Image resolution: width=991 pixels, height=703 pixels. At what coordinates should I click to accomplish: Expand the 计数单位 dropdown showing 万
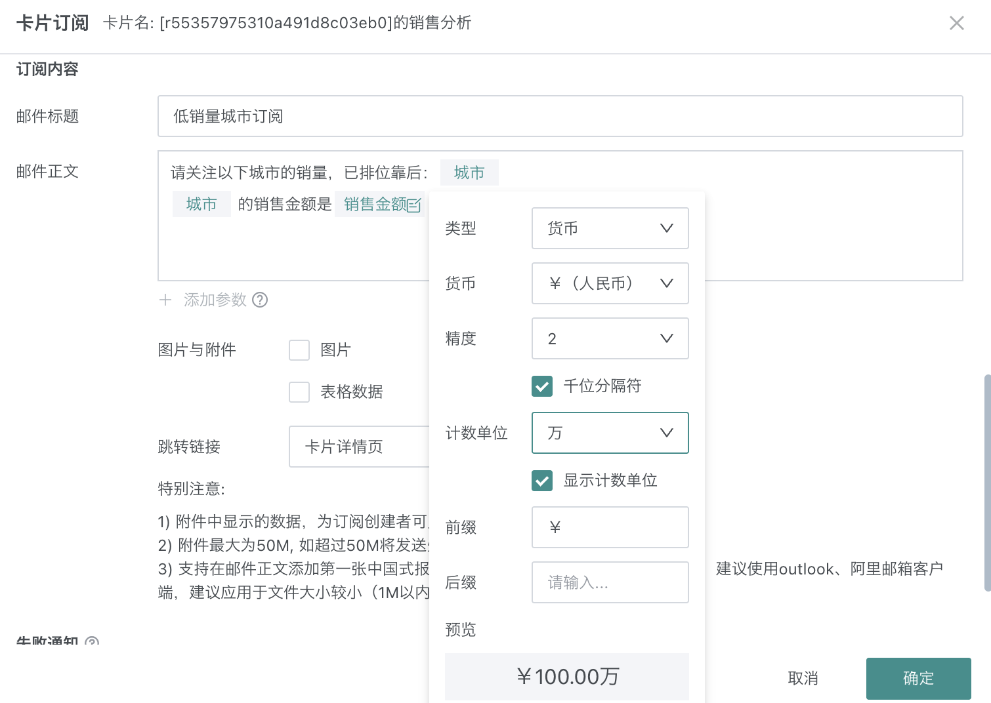610,433
